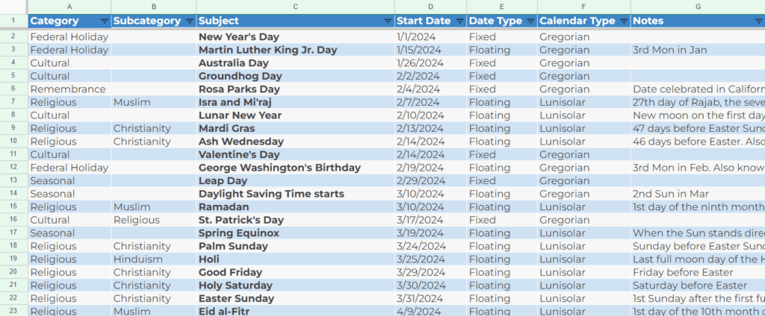Select the Daylight Saving Time starts cell
765x316 pixels.
tap(296, 195)
